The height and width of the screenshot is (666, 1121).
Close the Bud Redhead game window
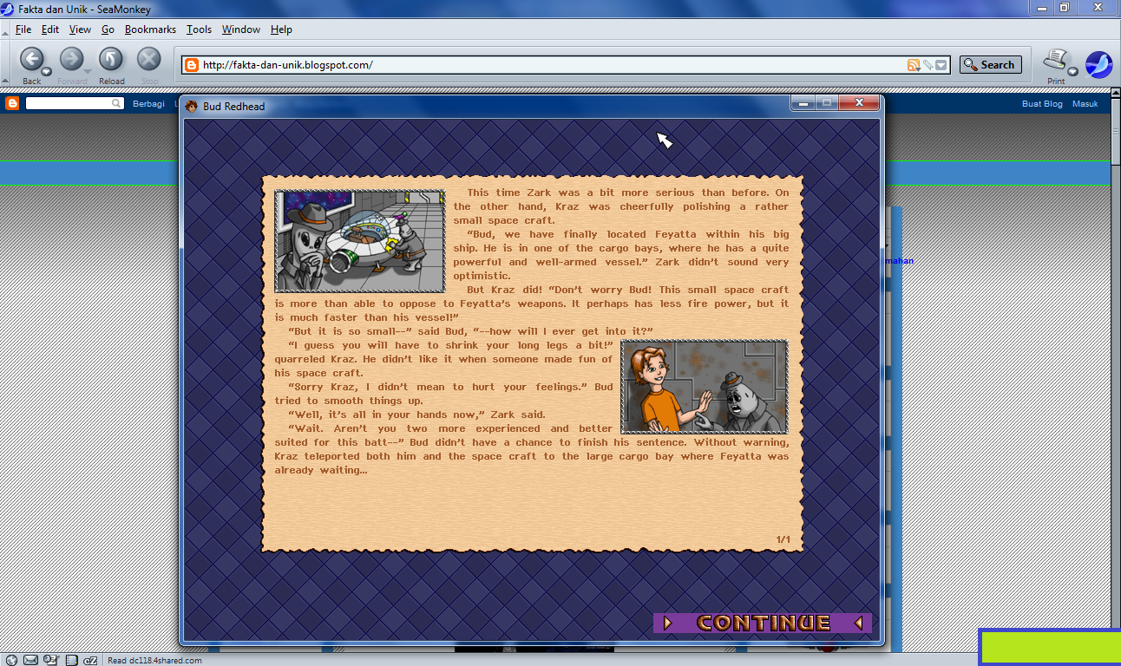859,103
